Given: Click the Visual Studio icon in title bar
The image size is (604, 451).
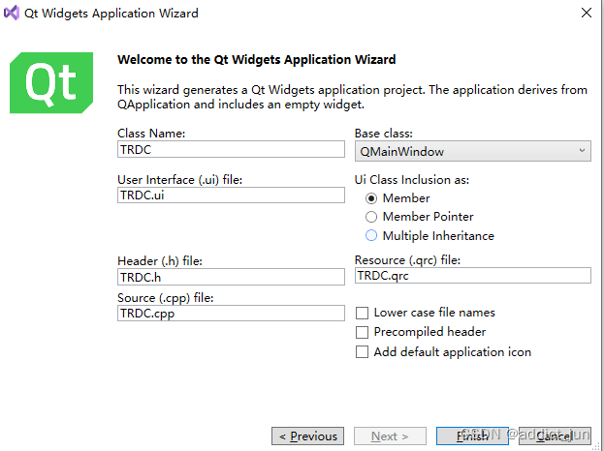Looking at the screenshot, I should click(x=12, y=14).
